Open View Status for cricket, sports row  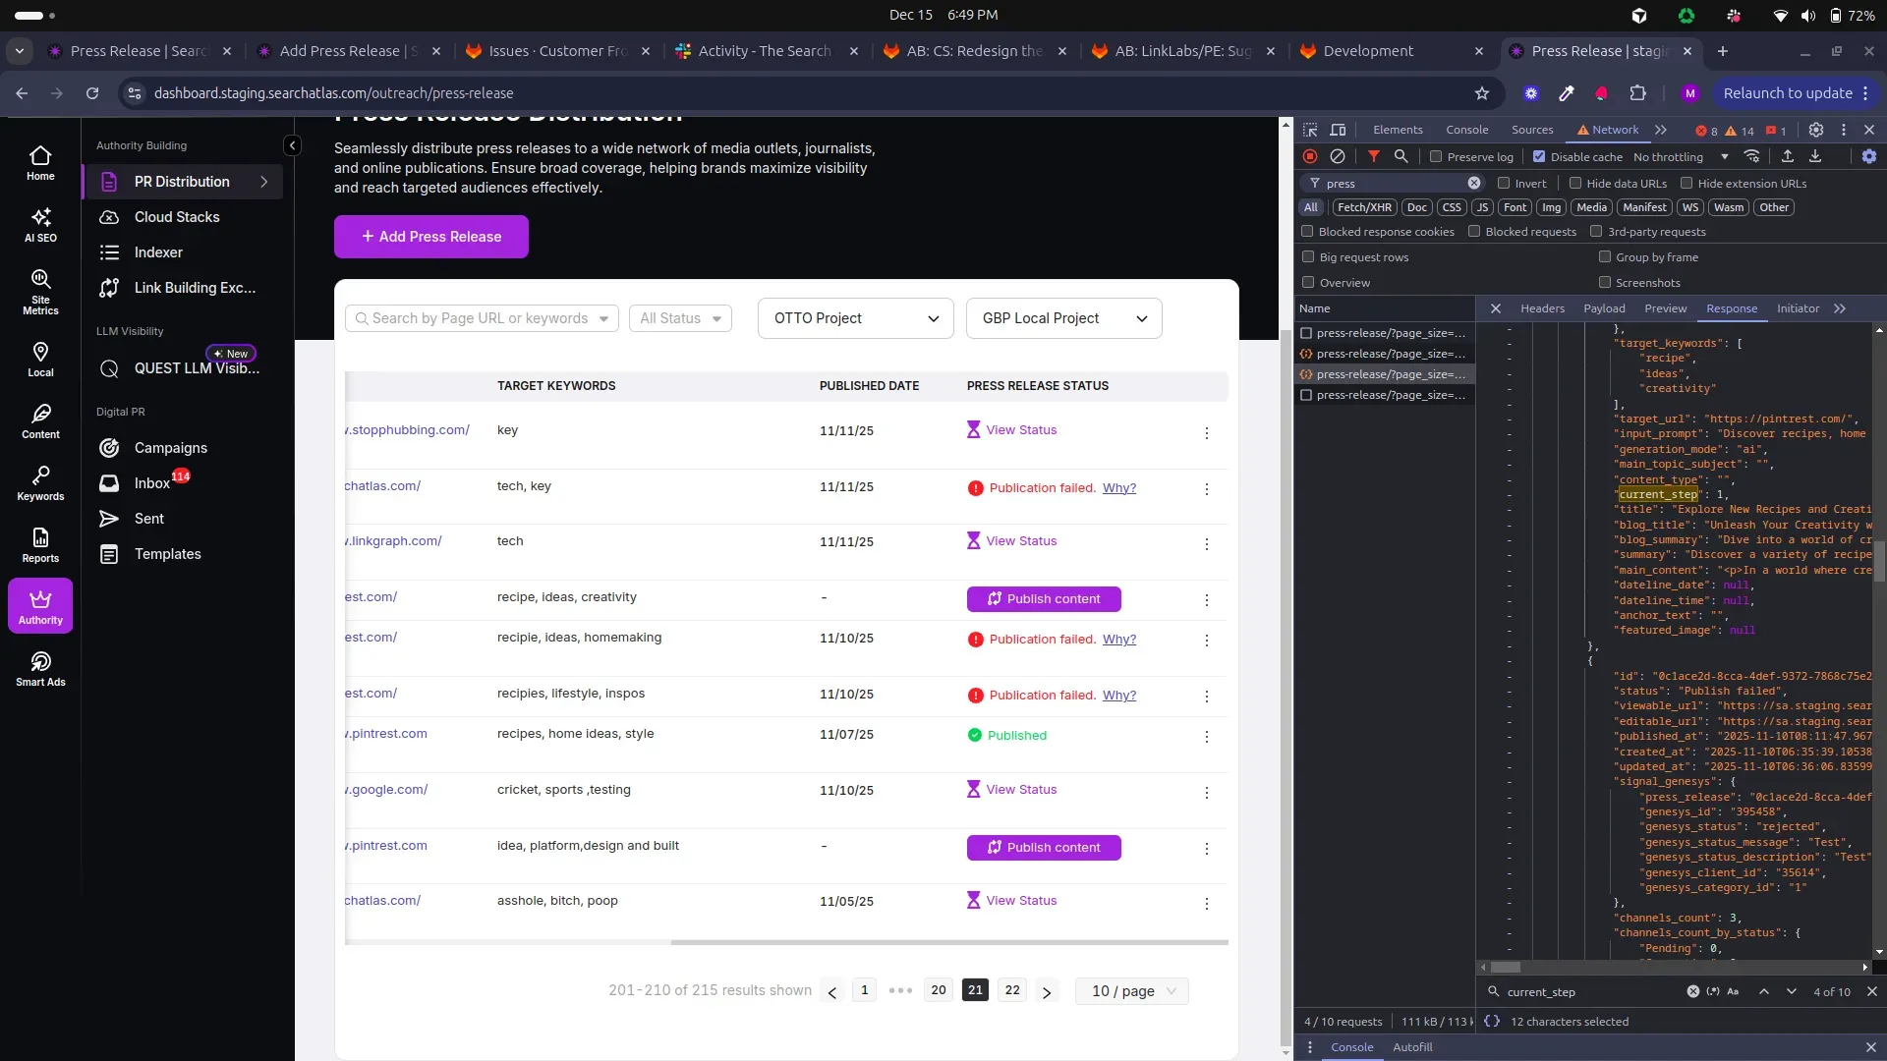point(1012,790)
